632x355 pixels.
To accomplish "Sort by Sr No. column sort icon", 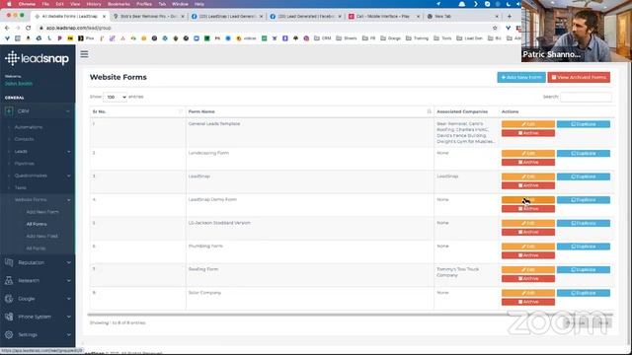I will [180, 111].
